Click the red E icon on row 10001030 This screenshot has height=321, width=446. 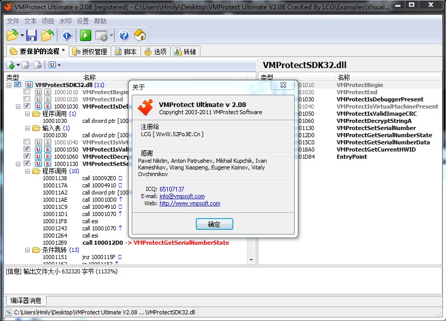tap(48, 106)
